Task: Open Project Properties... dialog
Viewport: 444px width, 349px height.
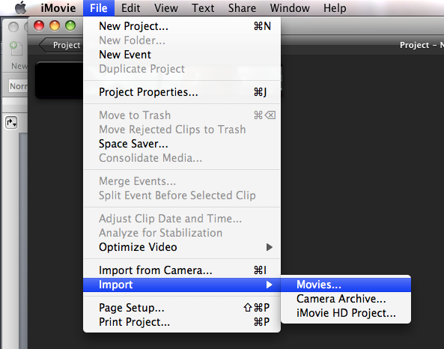Action: tap(182, 92)
